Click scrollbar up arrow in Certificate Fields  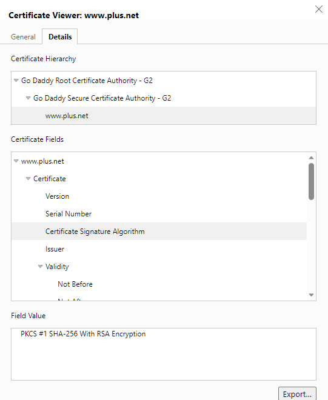tap(311, 158)
